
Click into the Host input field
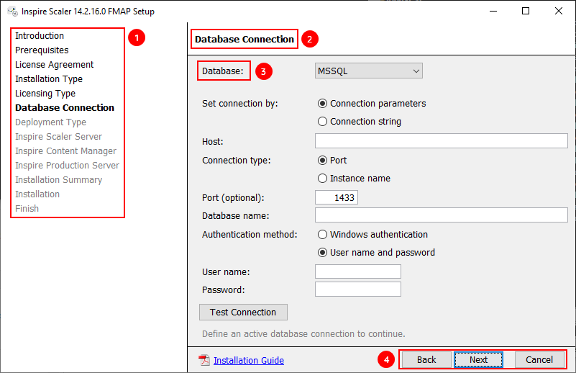click(442, 141)
